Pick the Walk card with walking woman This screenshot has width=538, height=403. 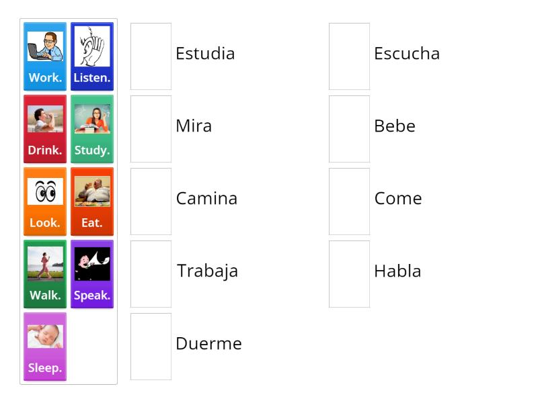(45, 274)
